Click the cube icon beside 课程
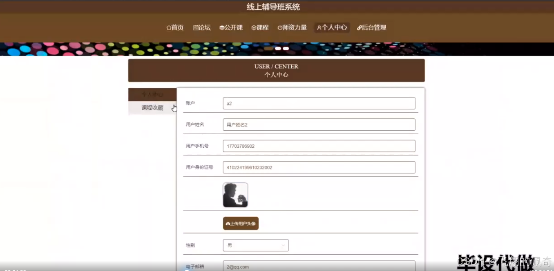This screenshot has width=554, height=271. [x=254, y=28]
